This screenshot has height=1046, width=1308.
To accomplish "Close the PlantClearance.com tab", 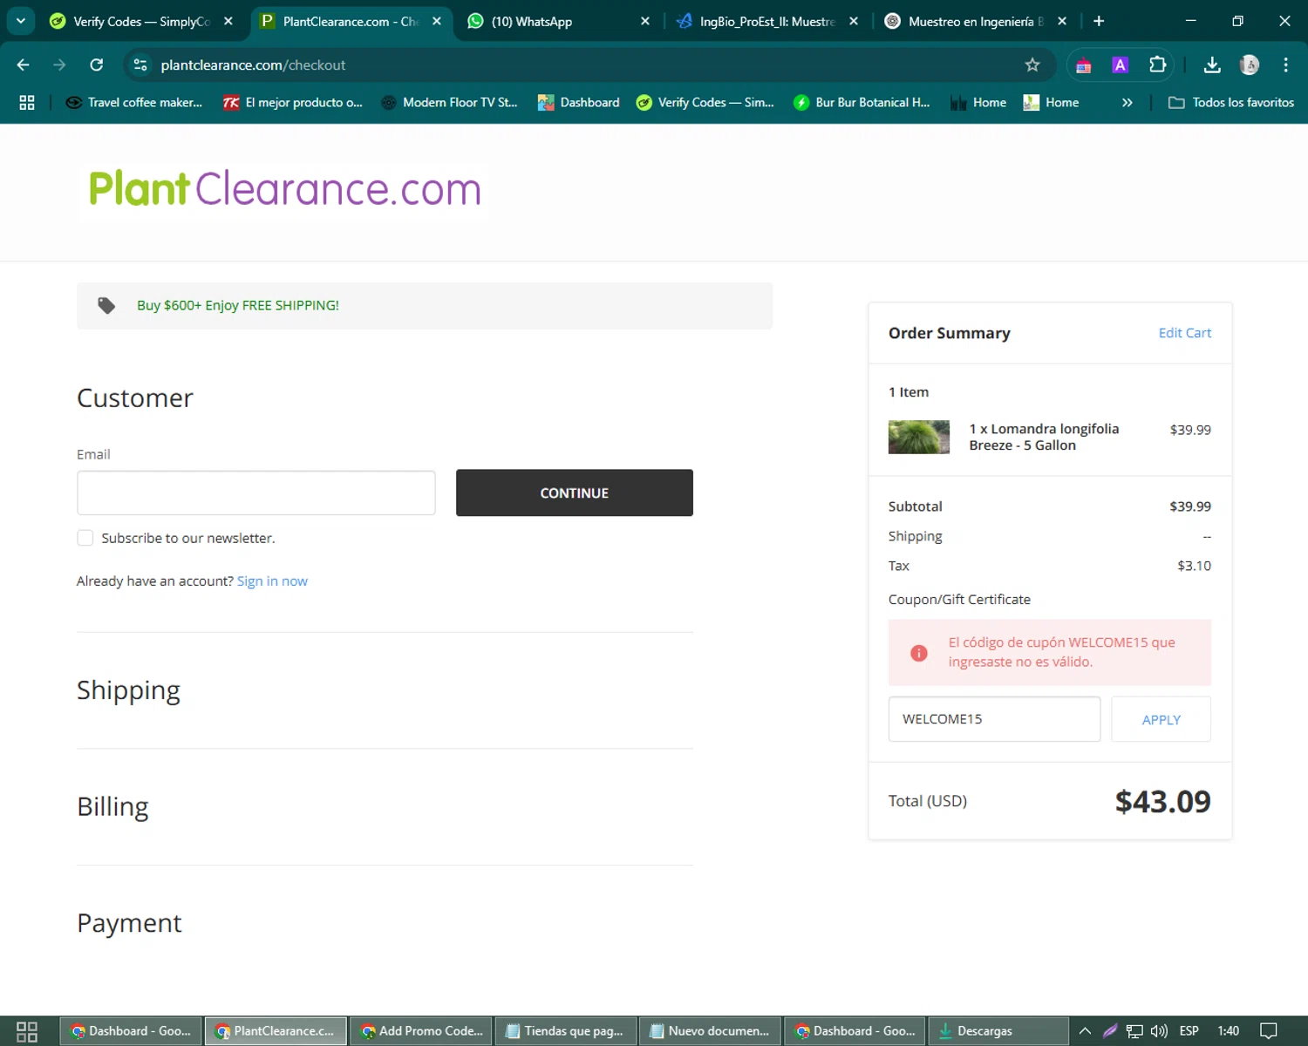I will (437, 21).
